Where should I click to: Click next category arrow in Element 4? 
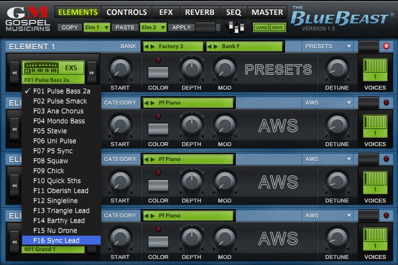152,216
